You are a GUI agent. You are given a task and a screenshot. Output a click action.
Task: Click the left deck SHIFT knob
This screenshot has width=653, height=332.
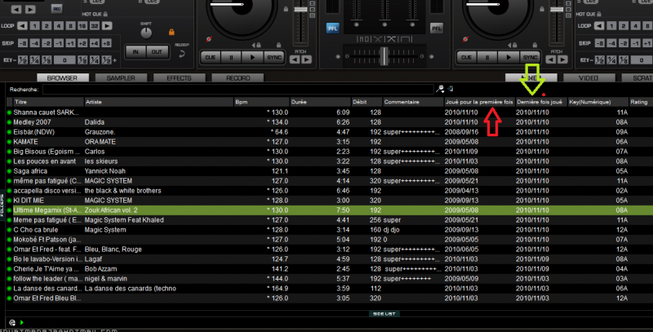point(146,33)
